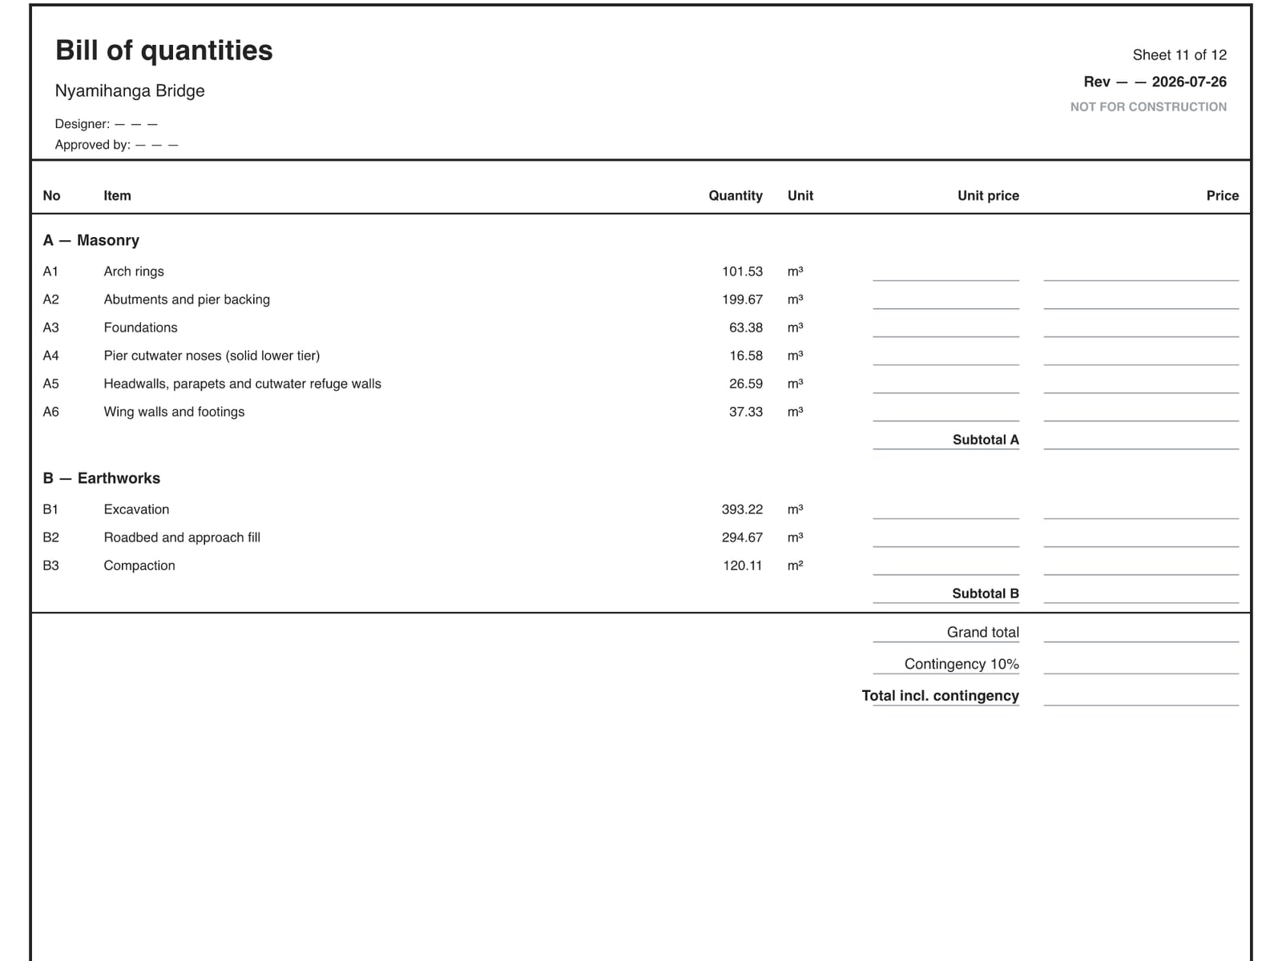This screenshot has width=1282, height=961.
Task: Click the unit price field for Wing walls
Action: click(x=946, y=412)
